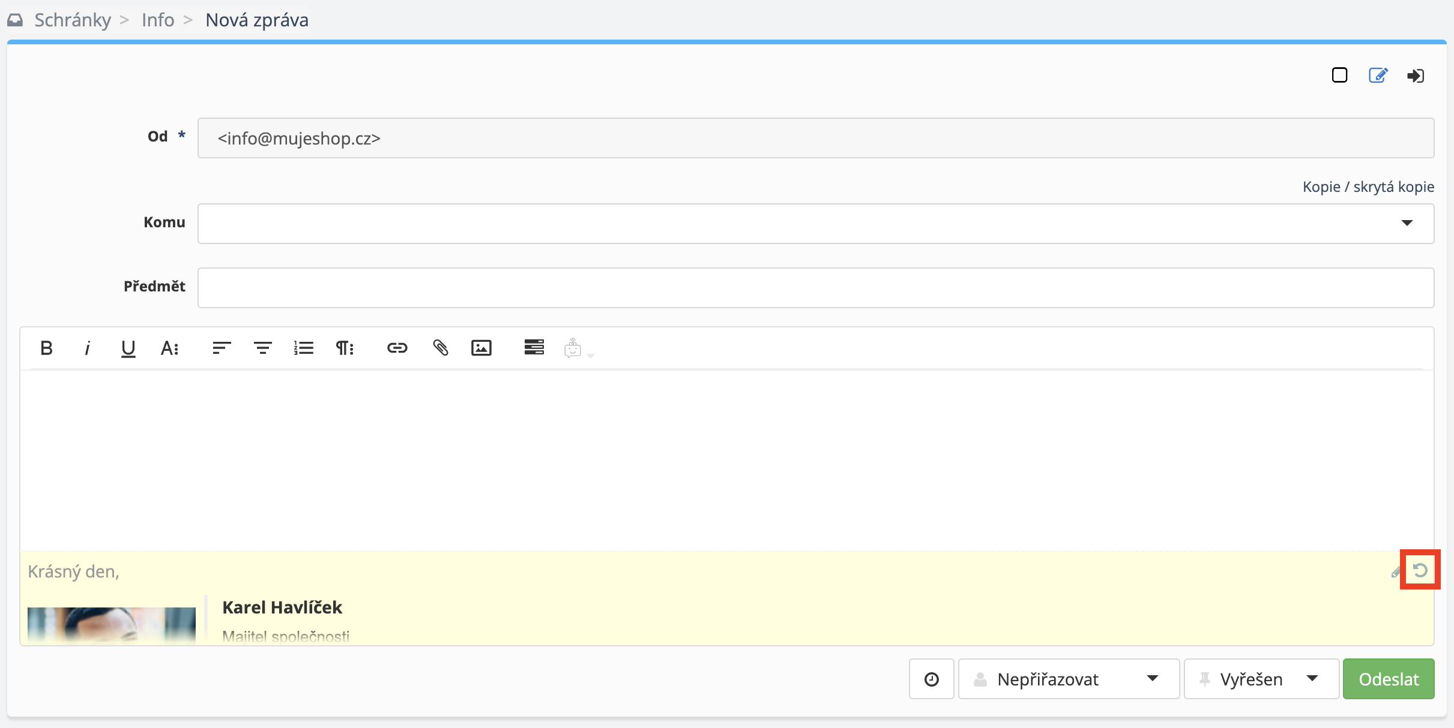The image size is (1454, 728).
Task: Click the center alignment icon
Action: 262,348
